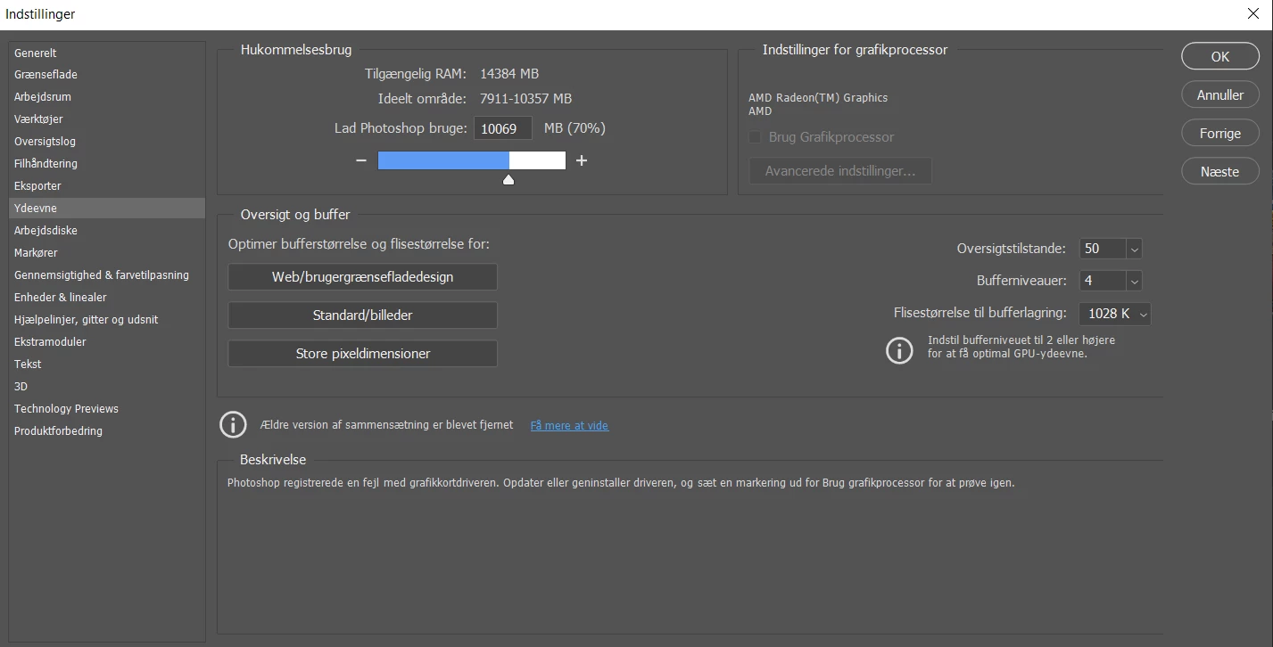Select the Tekst category
This screenshot has width=1273, height=647.
coord(107,364)
